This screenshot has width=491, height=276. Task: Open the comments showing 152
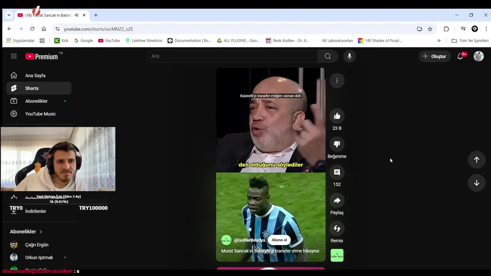(x=337, y=172)
